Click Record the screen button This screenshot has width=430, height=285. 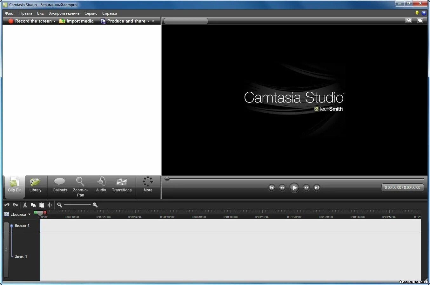tap(30, 21)
